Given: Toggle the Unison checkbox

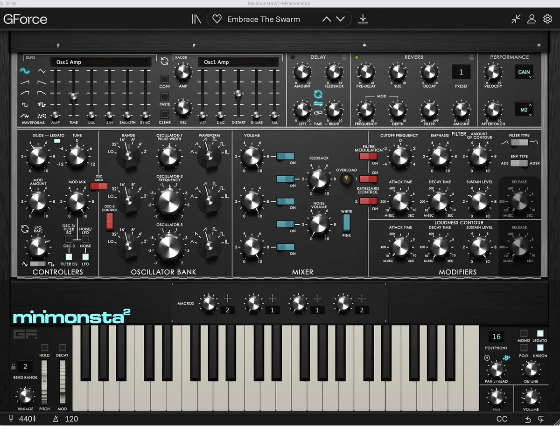Looking at the screenshot, I should click(x=540, y=348).
